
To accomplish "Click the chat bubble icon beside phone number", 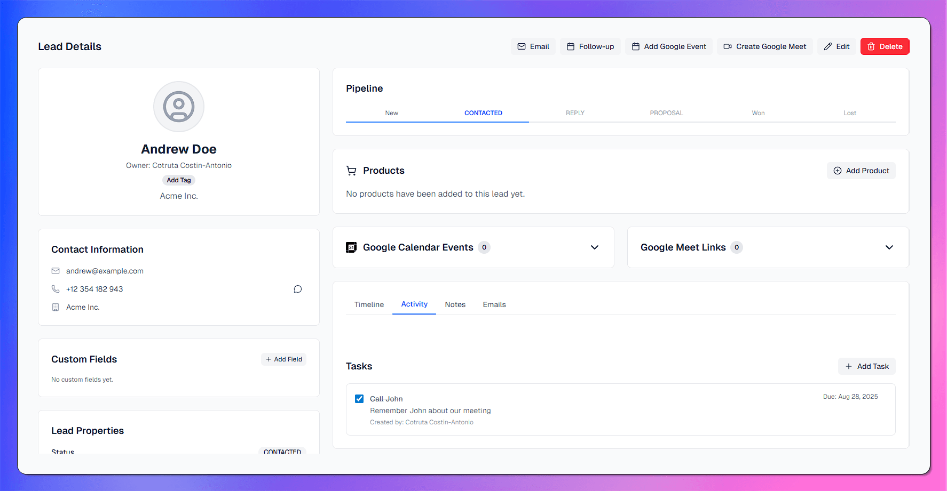I will tap(298, 289).
